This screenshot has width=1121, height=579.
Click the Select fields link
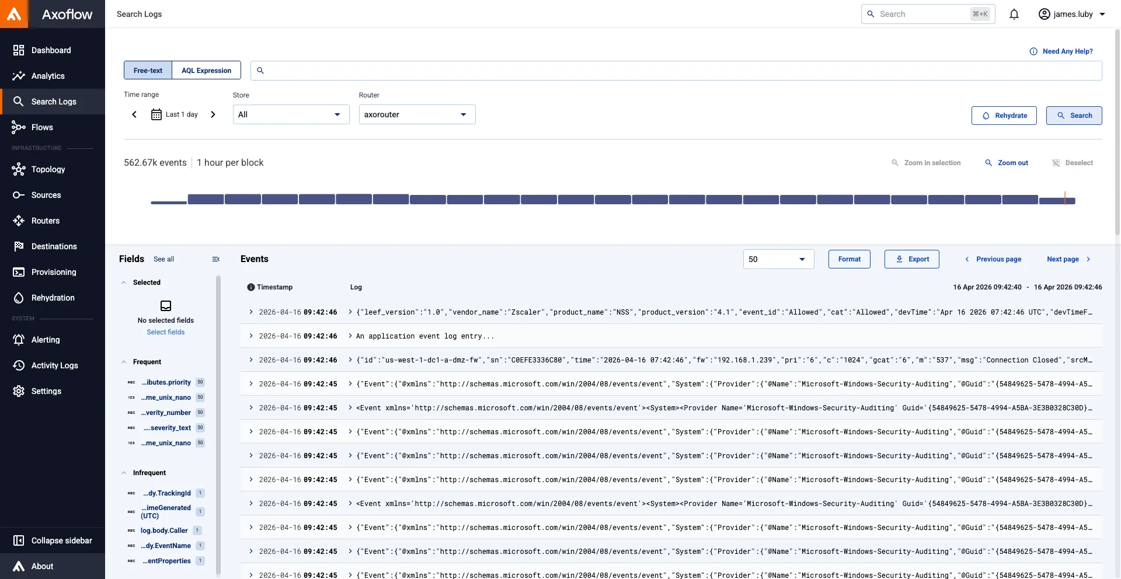(x=165, y=332)
